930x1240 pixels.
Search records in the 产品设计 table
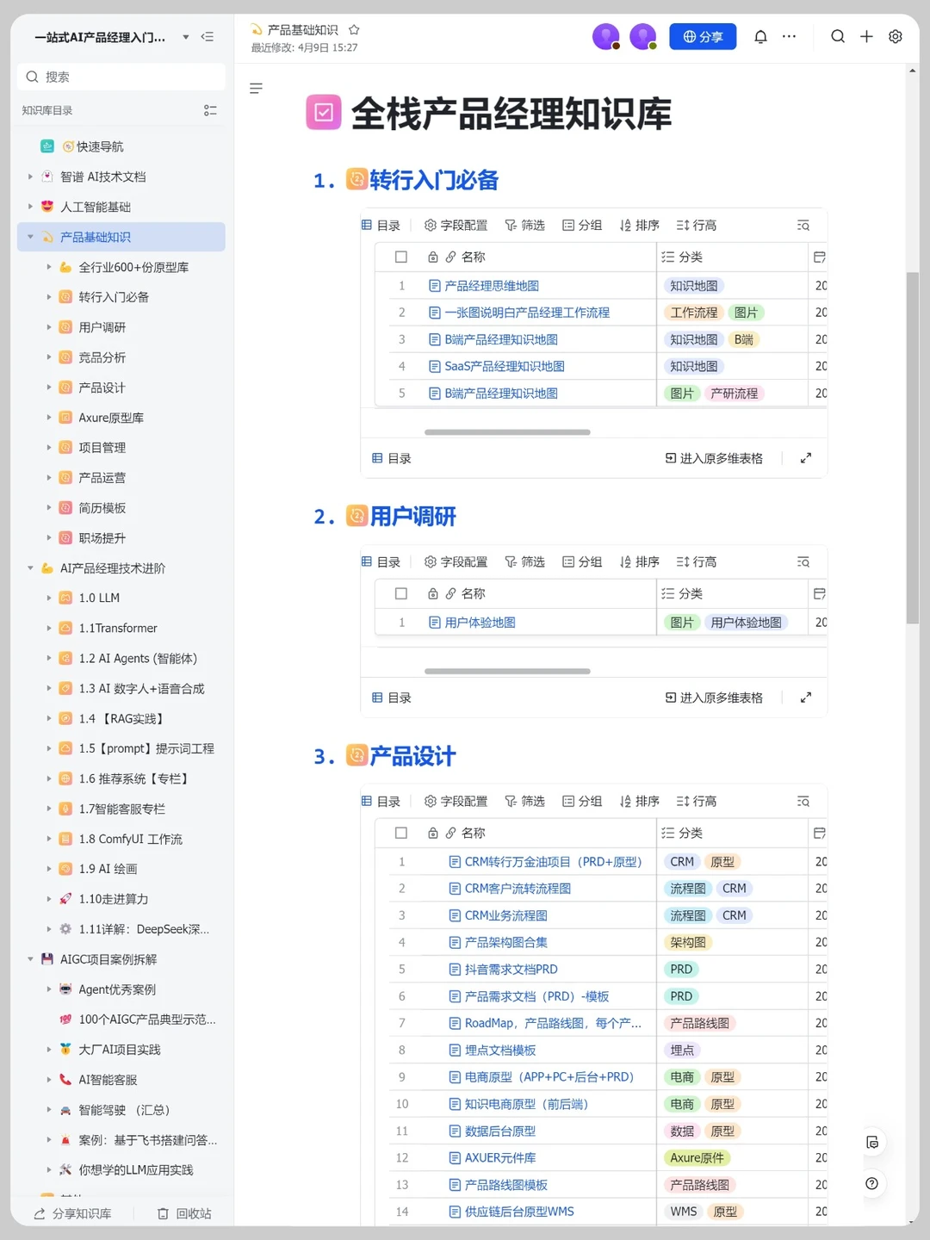click(803, 802)
